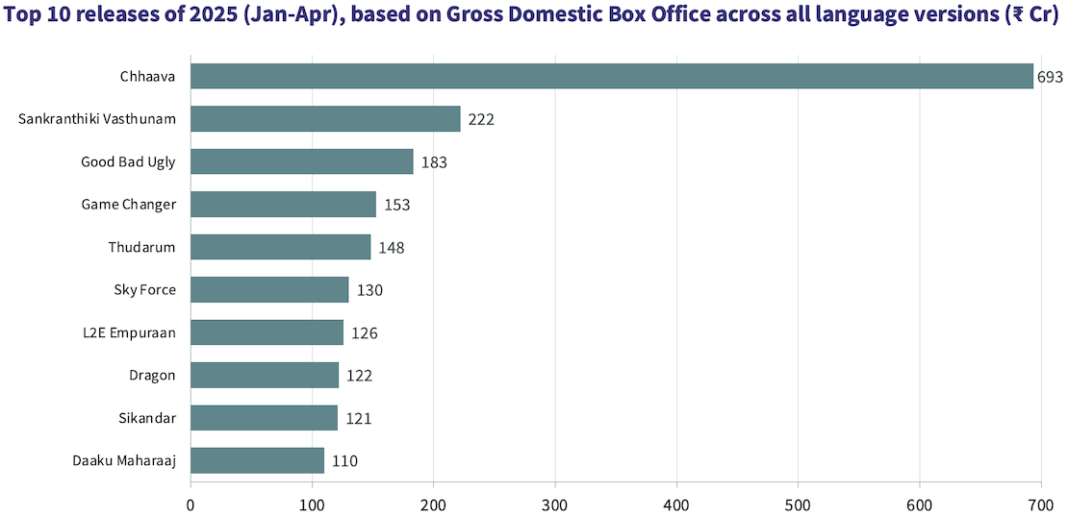Select the L2E Empuraan bar

[267, 332]
